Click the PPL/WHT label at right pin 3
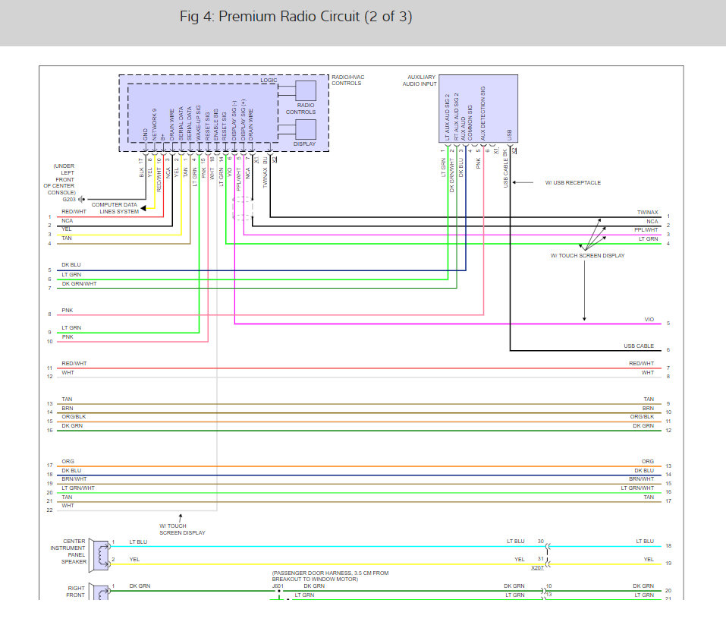The height and width of the screenshot is (619, 726). (646, 230)
